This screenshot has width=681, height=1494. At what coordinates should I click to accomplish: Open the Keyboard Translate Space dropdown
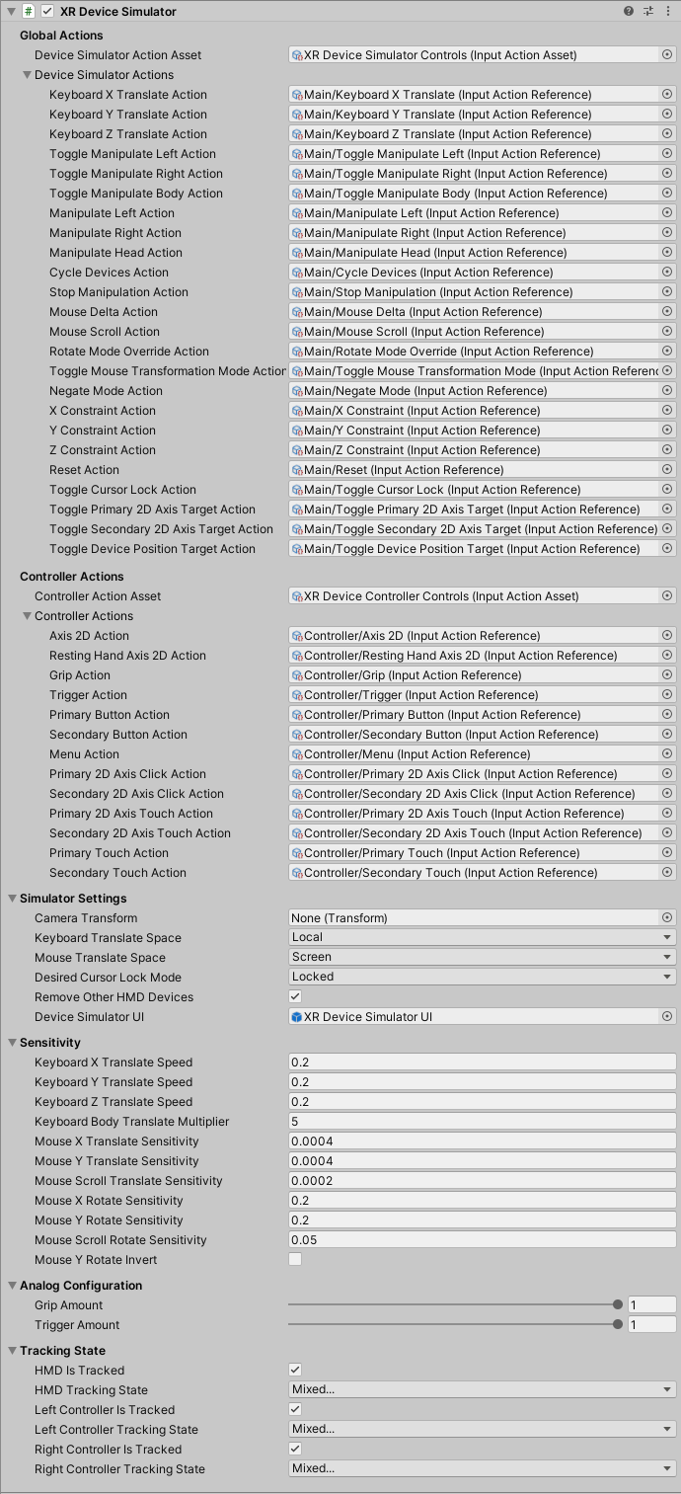click(482, 937)
